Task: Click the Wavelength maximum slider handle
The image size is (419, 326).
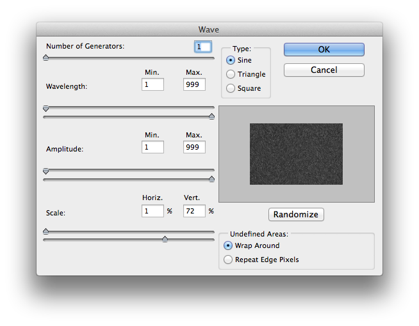Action: coord(211,116)
